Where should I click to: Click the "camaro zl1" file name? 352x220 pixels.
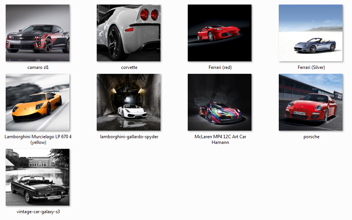[x=38, y=67]
